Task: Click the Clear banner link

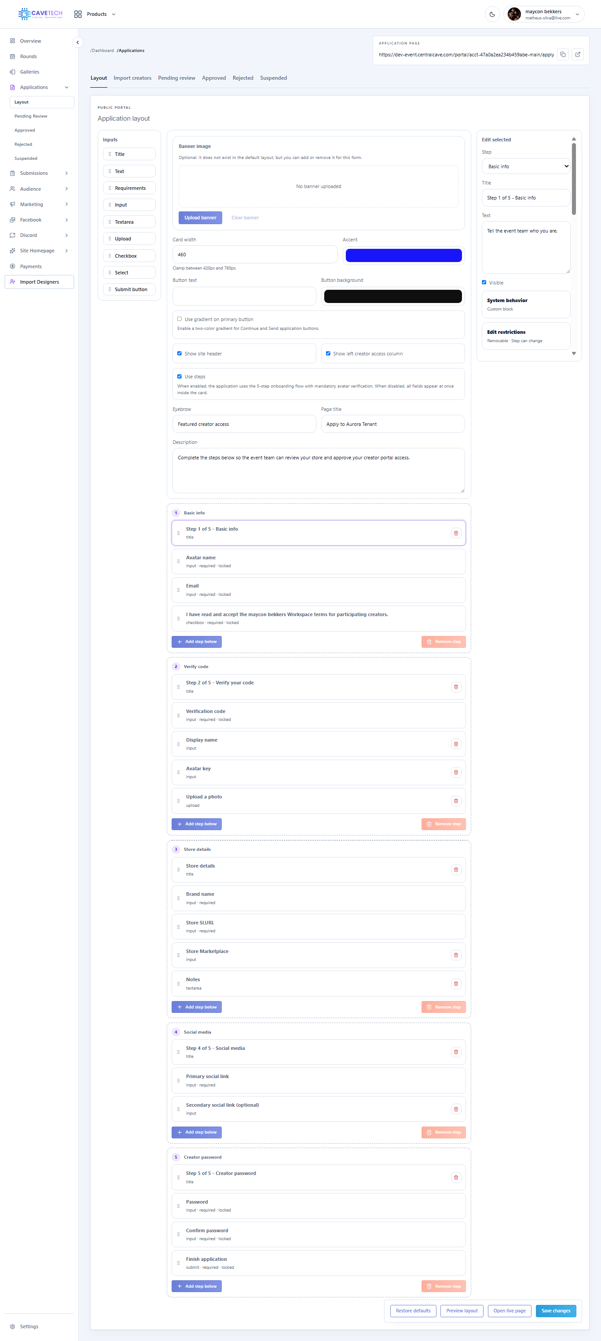Action: pyautogui.click(x=245, y=218)
